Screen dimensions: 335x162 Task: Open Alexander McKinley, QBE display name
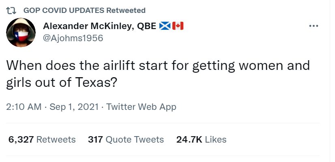click(x=99, y=26)
